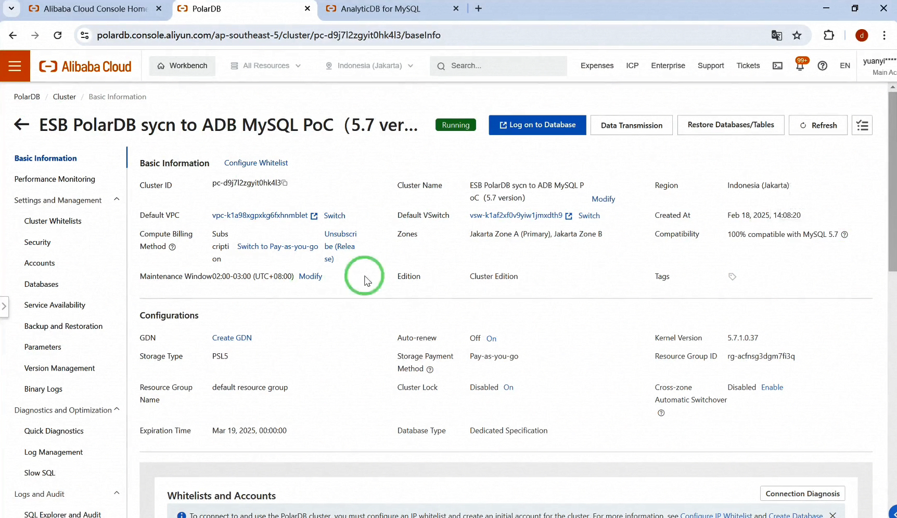Open Databases in sidebar

point(41,285)
